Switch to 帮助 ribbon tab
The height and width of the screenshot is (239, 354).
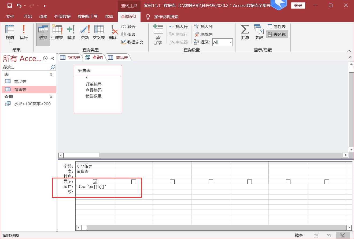109,17
